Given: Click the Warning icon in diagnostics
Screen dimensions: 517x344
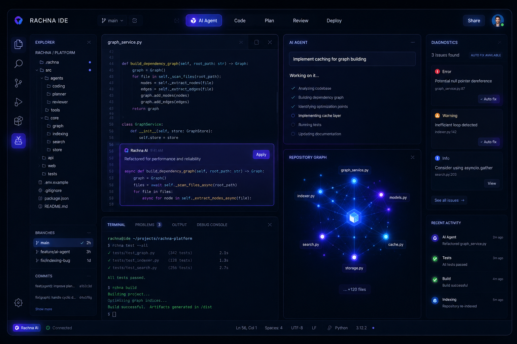Looking at the screenshot, I should point(437,116).
